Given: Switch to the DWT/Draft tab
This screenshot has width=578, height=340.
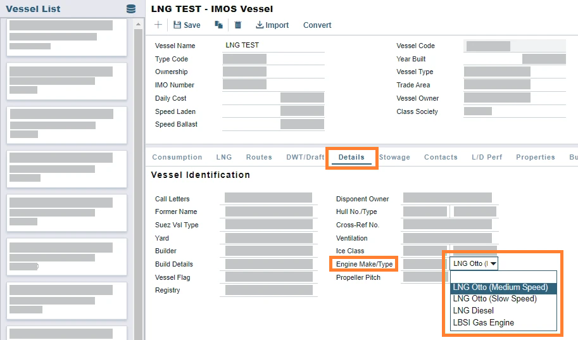Looking at the screenshot, I should [x=305, y=157].
